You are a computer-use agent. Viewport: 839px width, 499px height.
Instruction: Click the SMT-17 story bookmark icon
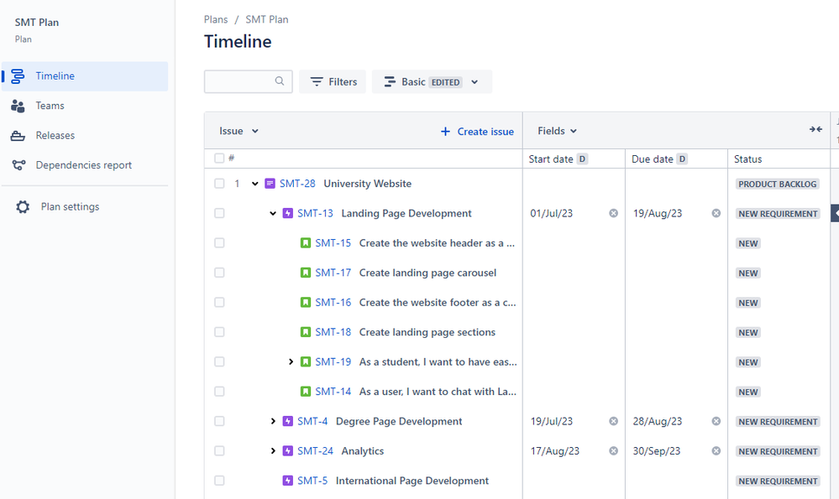point(306,273)
